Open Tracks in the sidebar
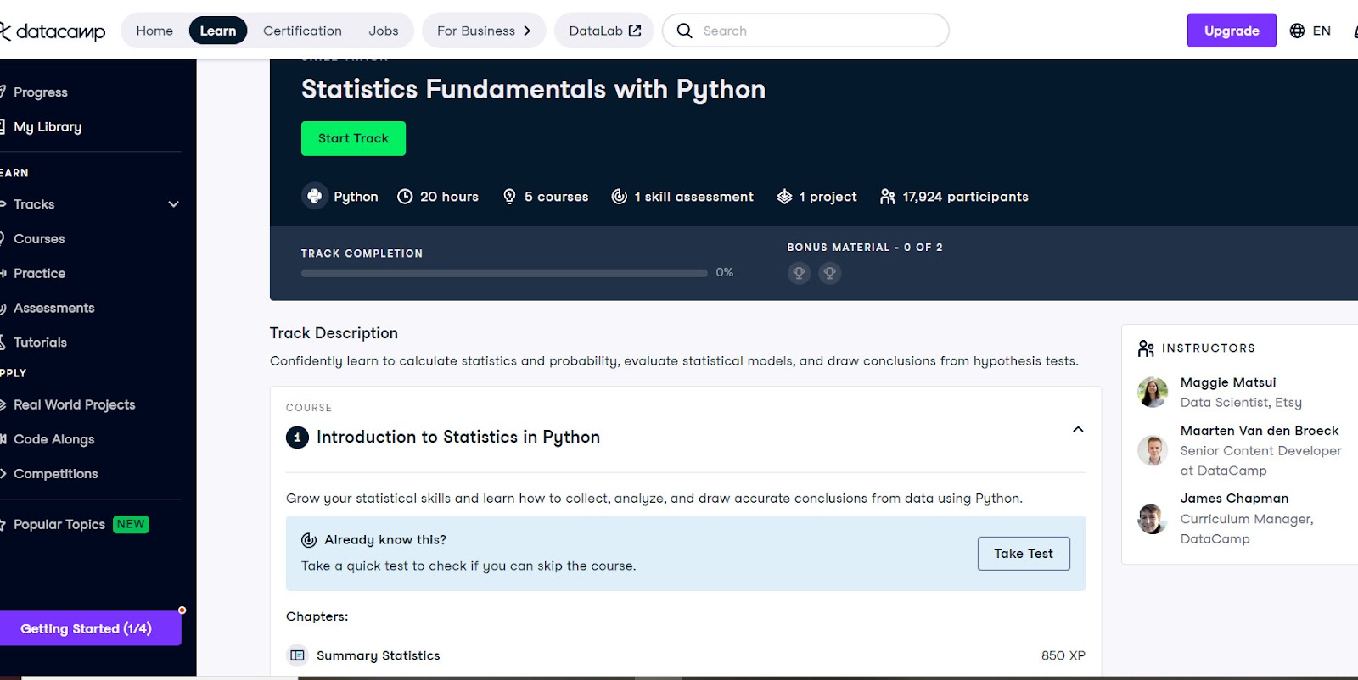 (x=34, y=204)
